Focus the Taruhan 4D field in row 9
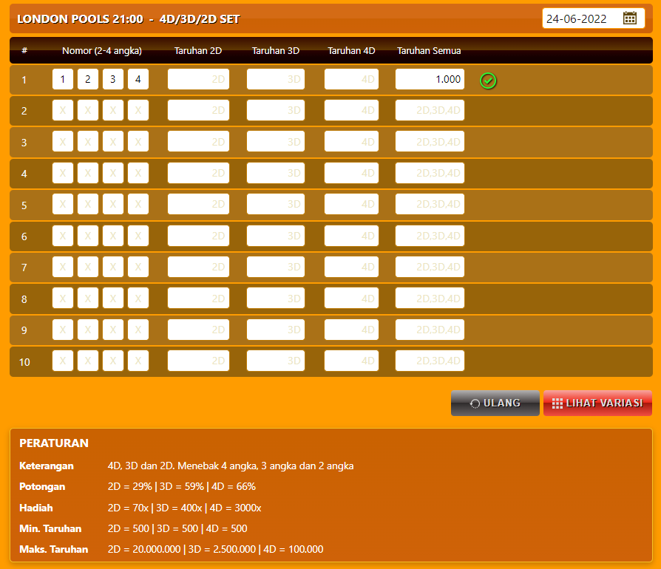 click(351, 330)
